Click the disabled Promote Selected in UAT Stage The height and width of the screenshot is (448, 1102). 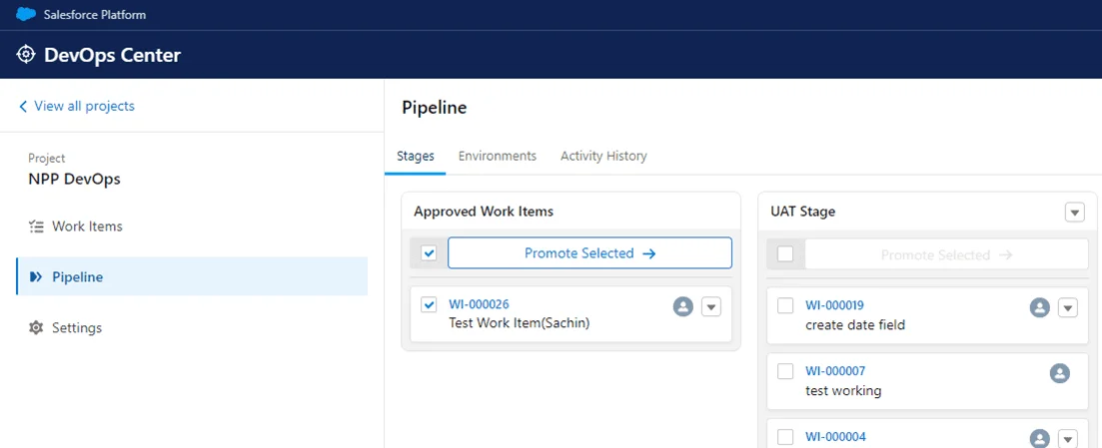tap(947, 254)
